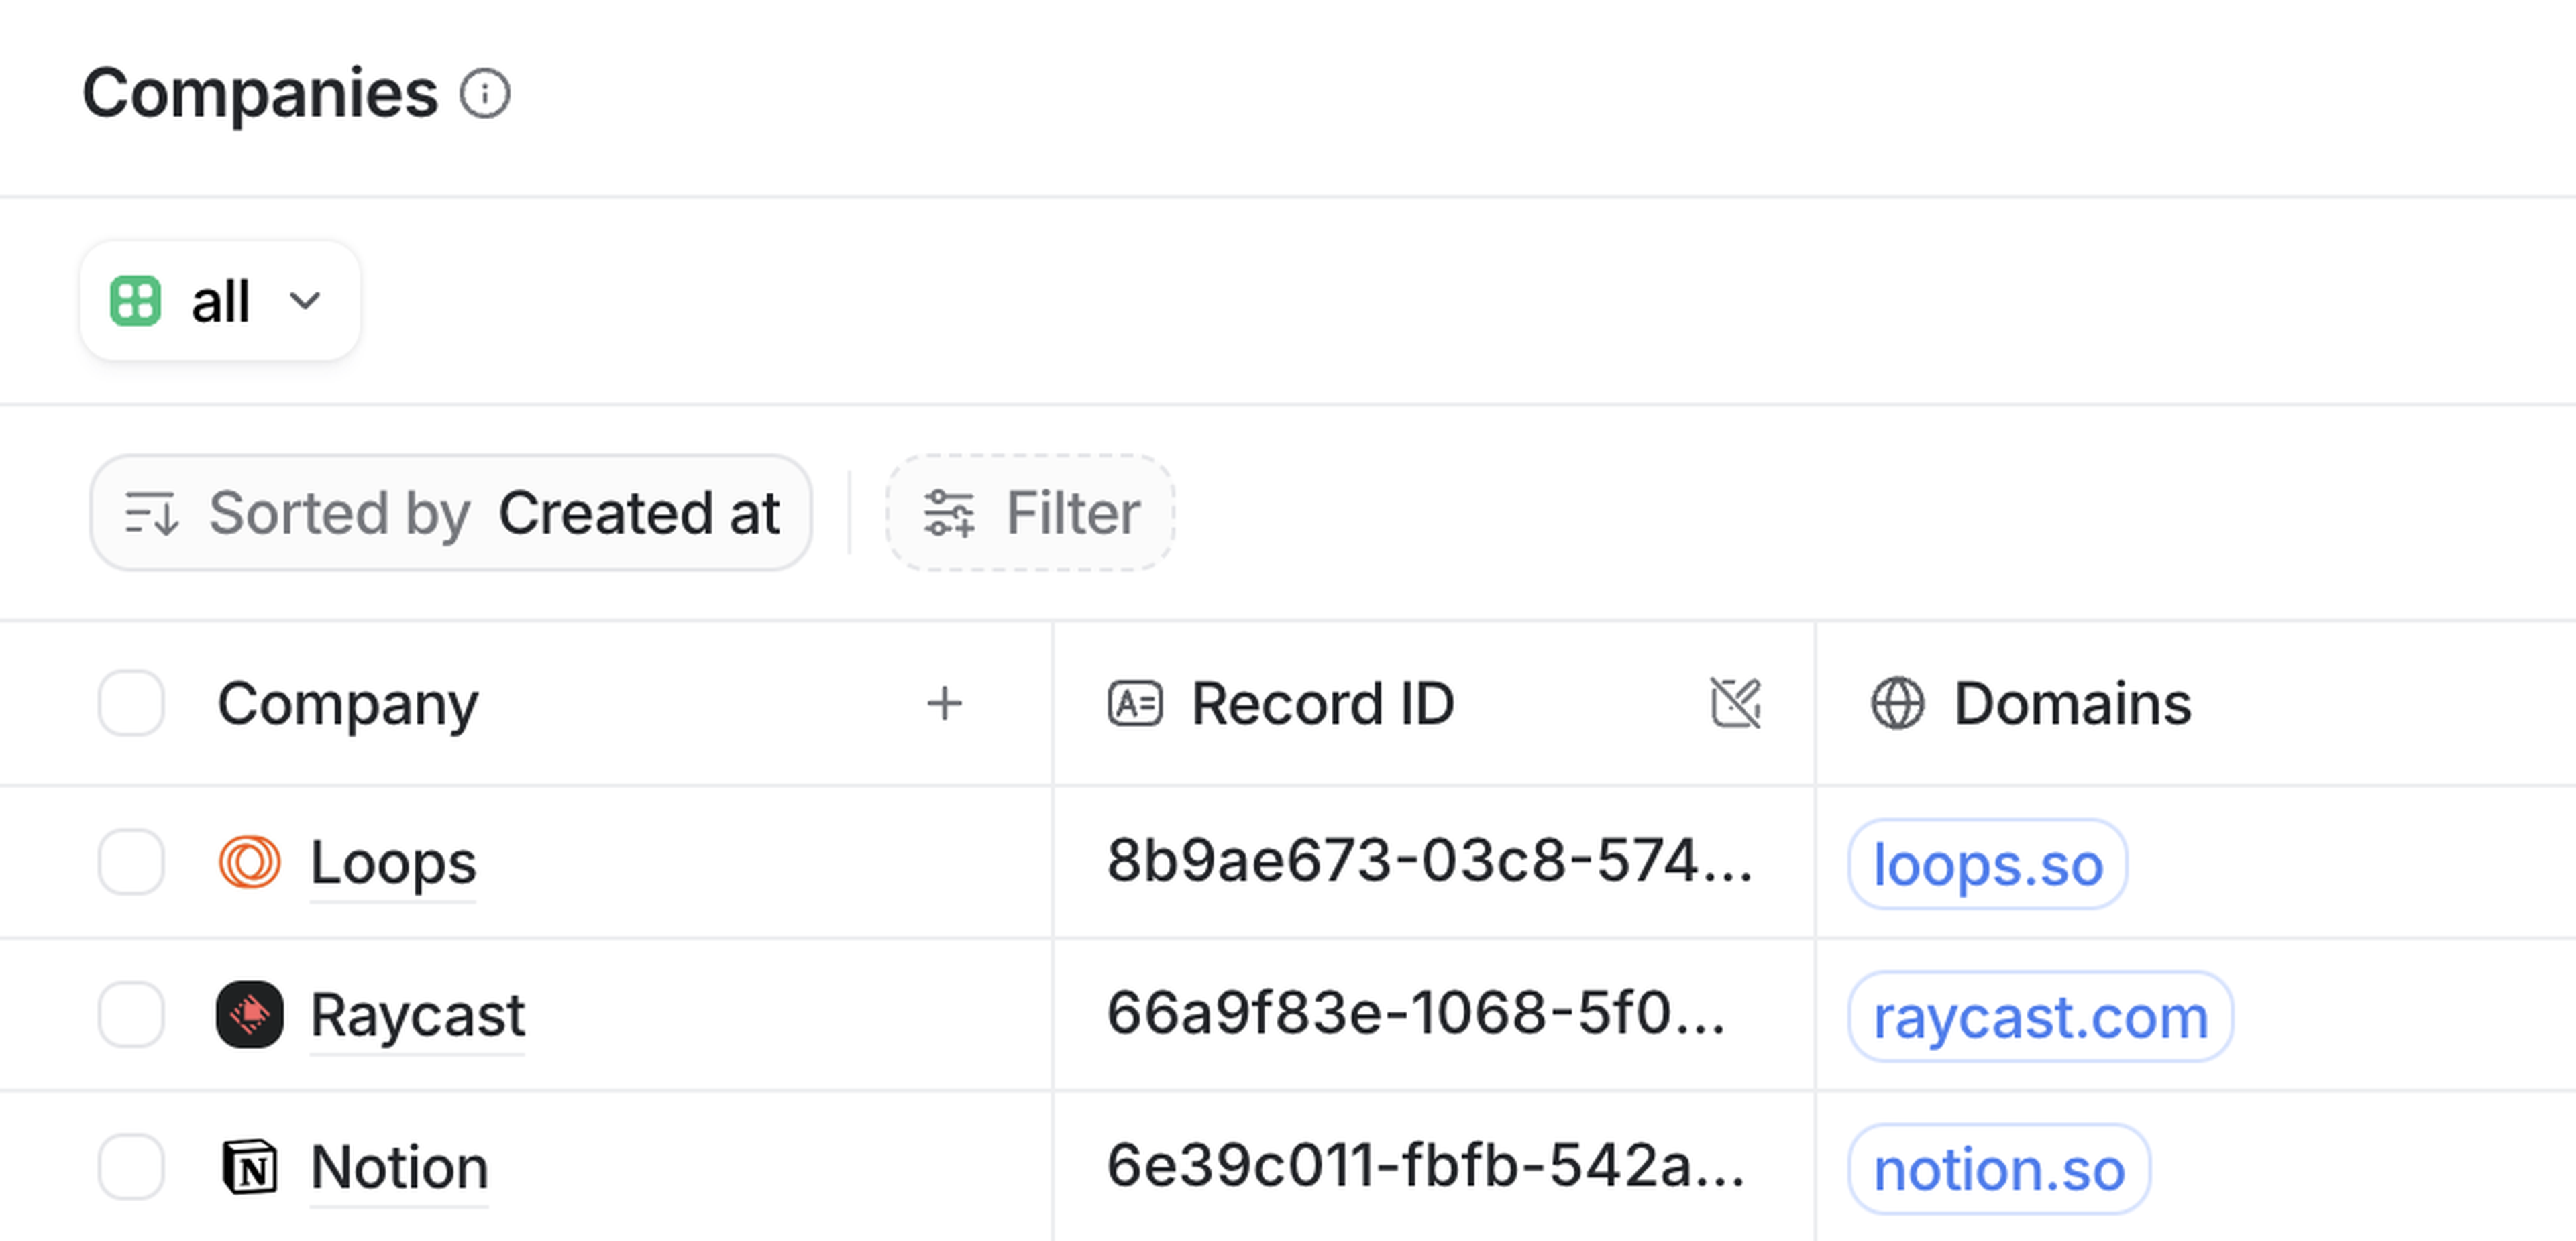Image resolution: width=2576 pixels, height=1241 pixels.
Task: Open the loops.so domain link
Action: click(x=1987, y=864)
